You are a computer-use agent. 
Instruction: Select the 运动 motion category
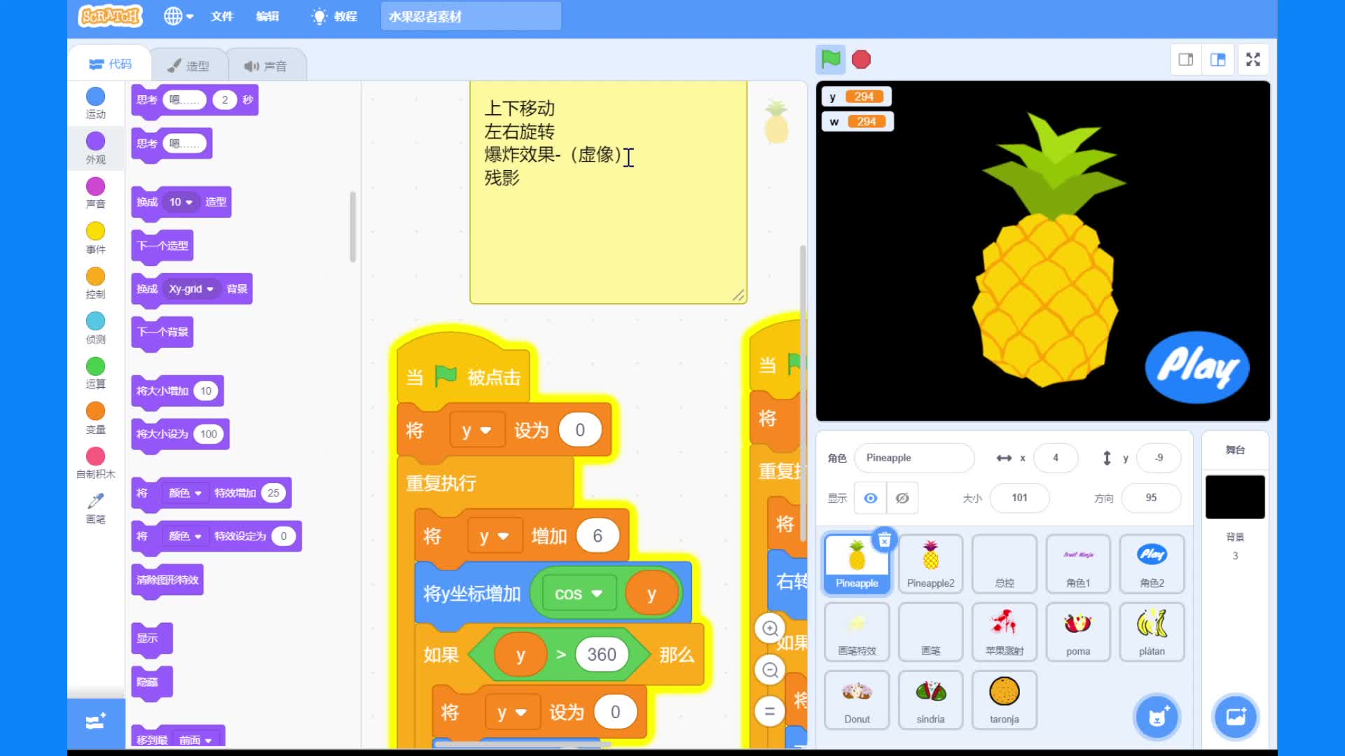pyautogui.click(x=95, y=103)
